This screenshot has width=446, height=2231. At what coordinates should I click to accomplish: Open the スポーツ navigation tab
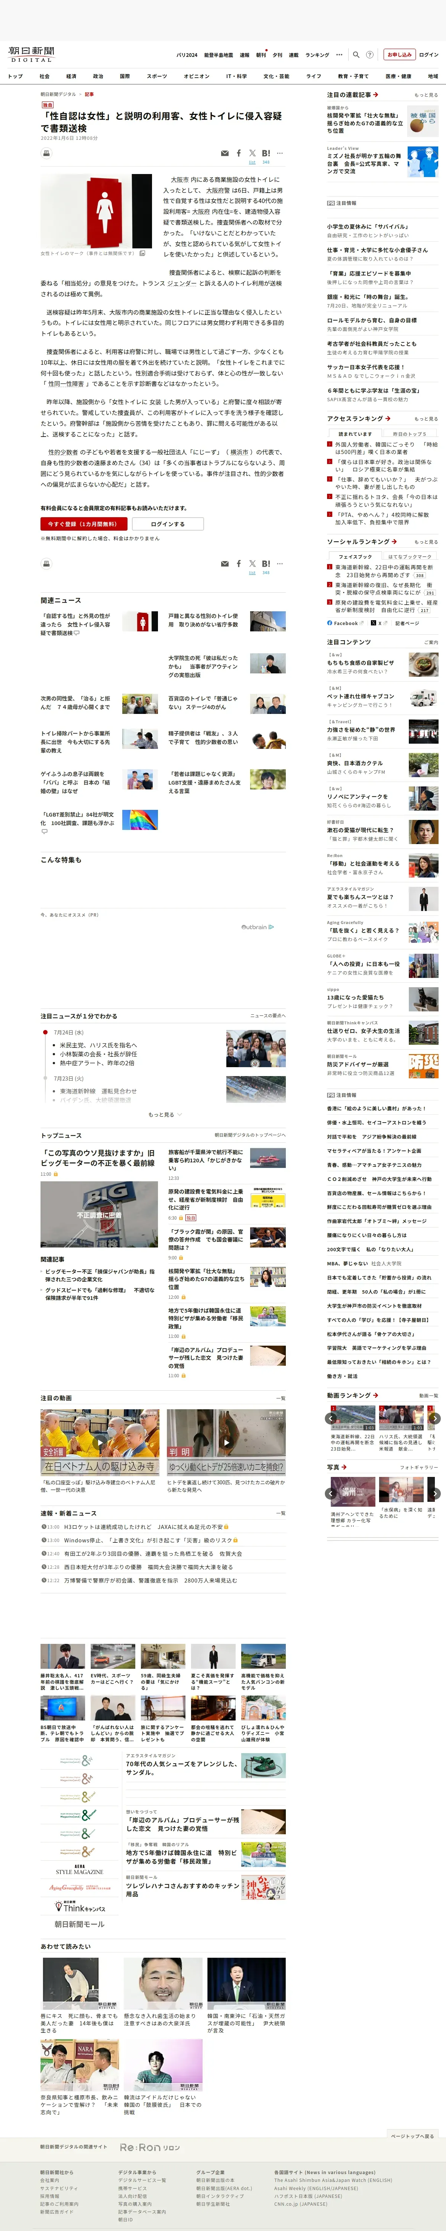click(x=157, y=76)
